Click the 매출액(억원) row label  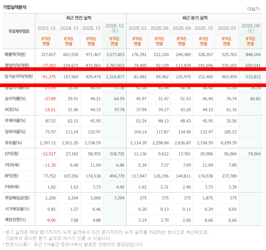pos(15,54)
